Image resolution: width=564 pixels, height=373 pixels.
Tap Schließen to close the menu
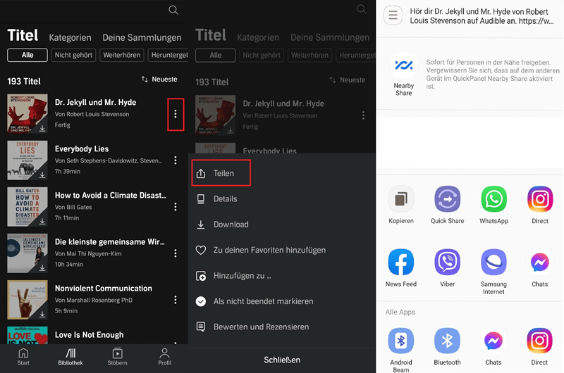click(282, 360)
